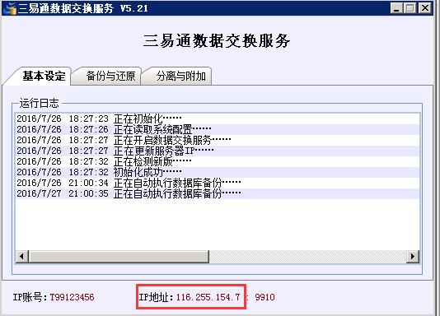440x316 pixels.
Task: Select the 正在检测新版 log entry
Action: [x=218, y=161]
